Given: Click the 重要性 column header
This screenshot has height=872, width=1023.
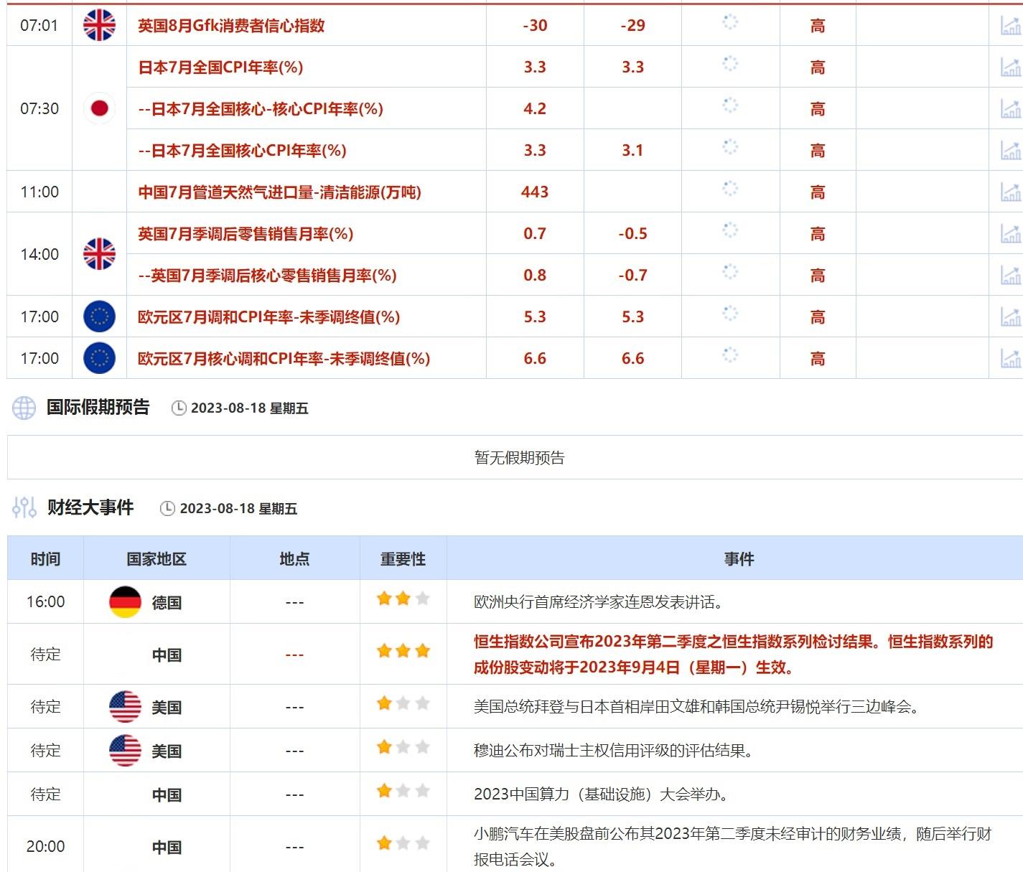Looking at the screenshot, I should (x=402, y=558).
